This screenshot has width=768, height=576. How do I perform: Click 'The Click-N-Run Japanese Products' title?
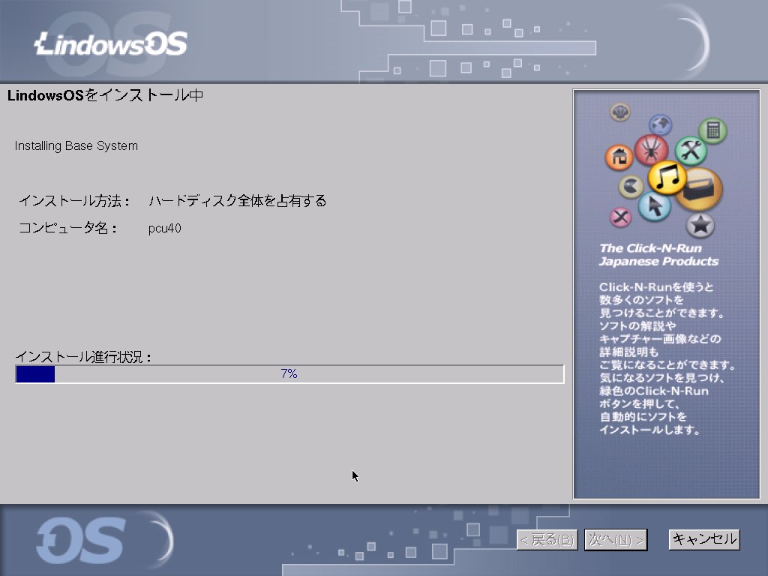(x=658, y=255)
